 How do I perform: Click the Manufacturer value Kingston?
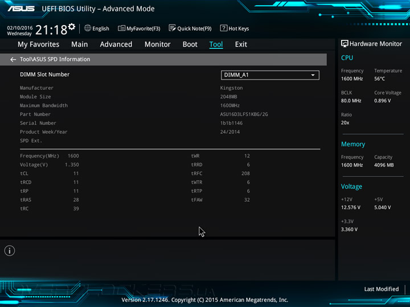231,88
